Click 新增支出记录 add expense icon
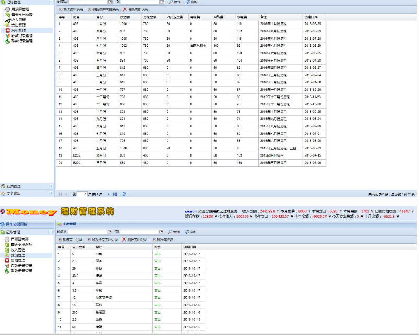Viewport: 419px width, 335px height. pyautogui.click(x=60, y=239)
